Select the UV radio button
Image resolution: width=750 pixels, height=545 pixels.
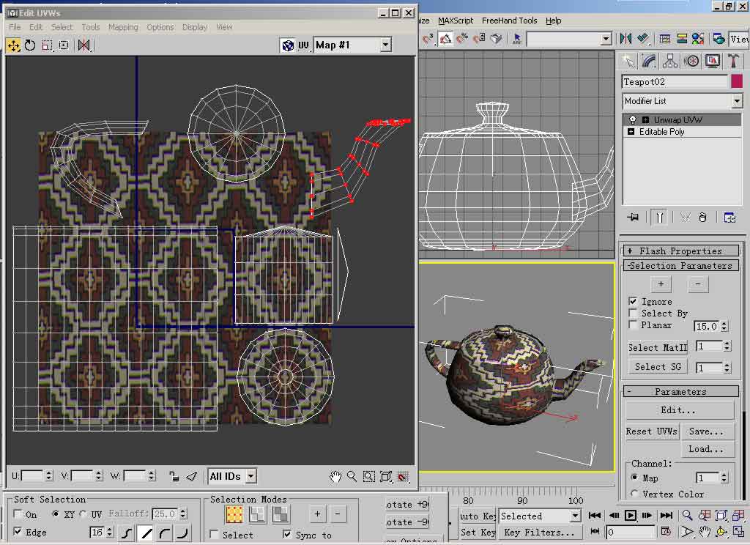[x=83, y=515]
